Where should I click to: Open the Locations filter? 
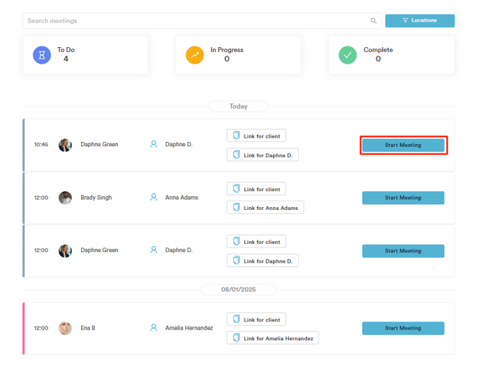pyautogui.click(x=420, y=21)
